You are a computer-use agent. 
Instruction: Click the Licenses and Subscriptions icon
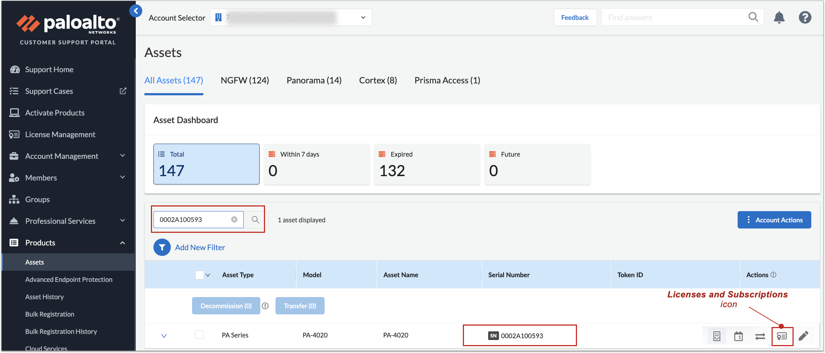tap(782, 336)
